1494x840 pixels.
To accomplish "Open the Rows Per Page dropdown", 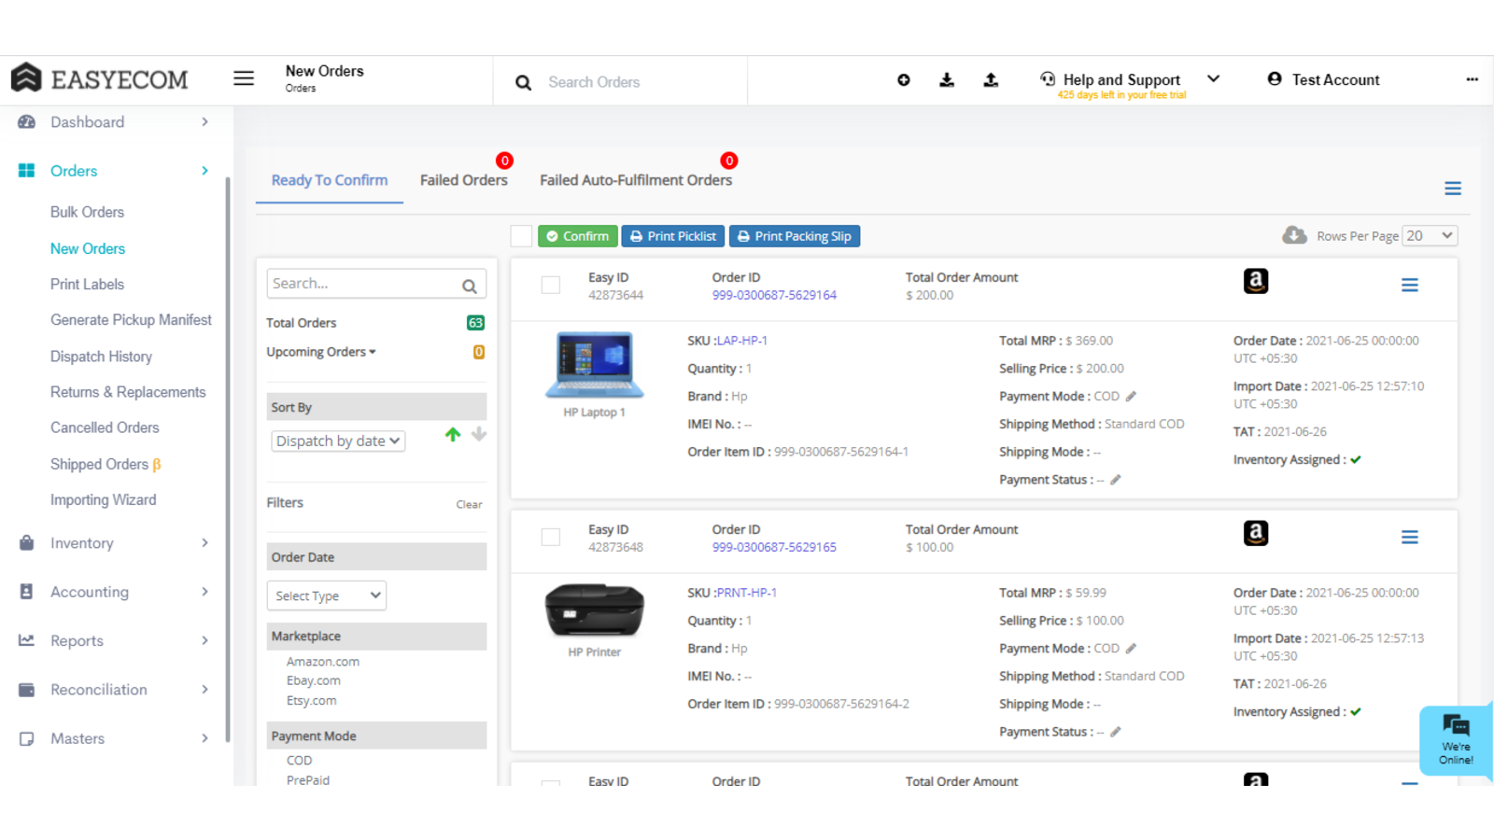I will point(1430,236).
